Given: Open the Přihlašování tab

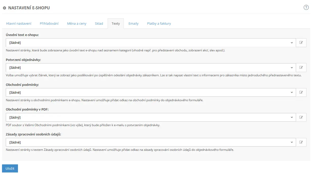Looking at the screenshot, I should [x=49, y=23].
